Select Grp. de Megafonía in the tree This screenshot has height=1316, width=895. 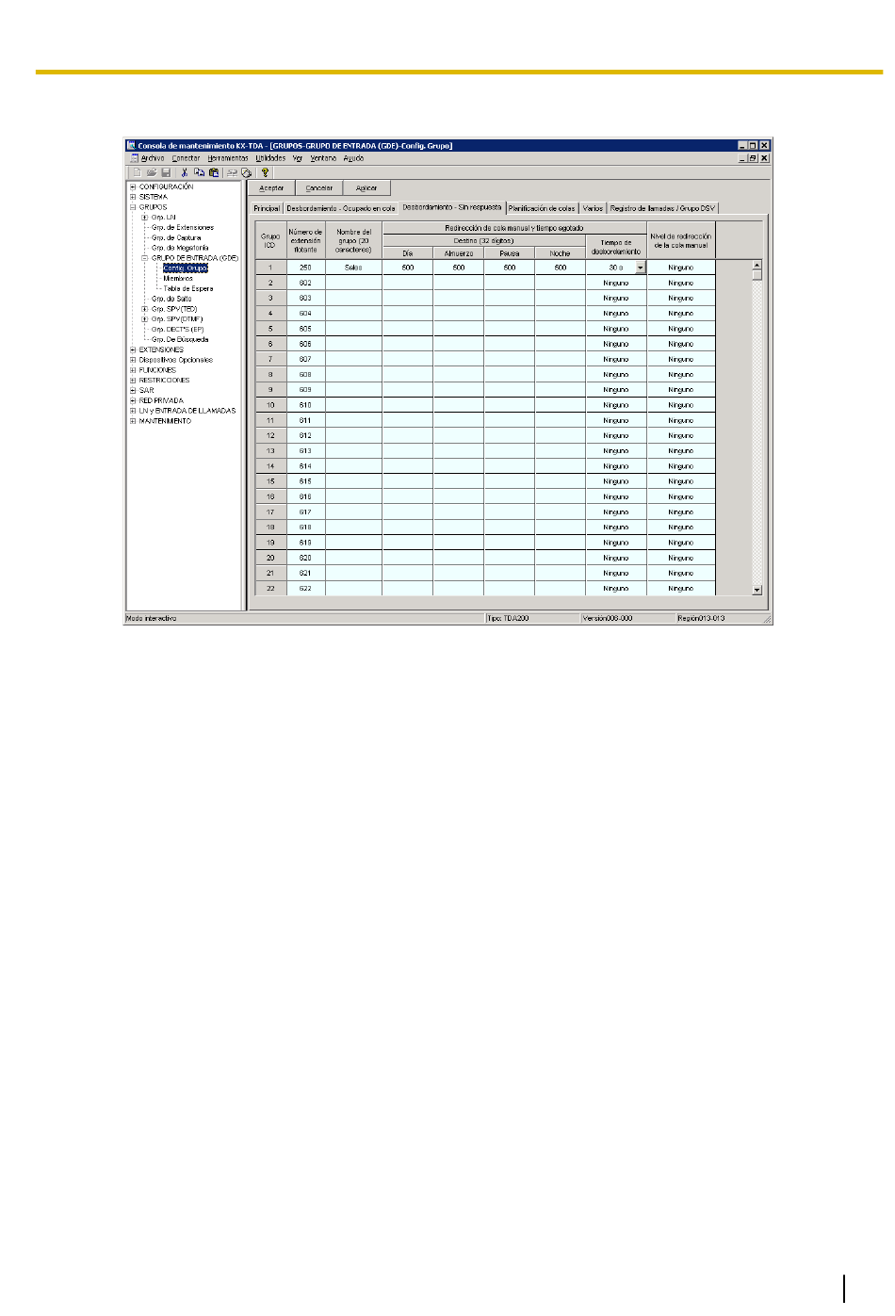click(180, 248)
